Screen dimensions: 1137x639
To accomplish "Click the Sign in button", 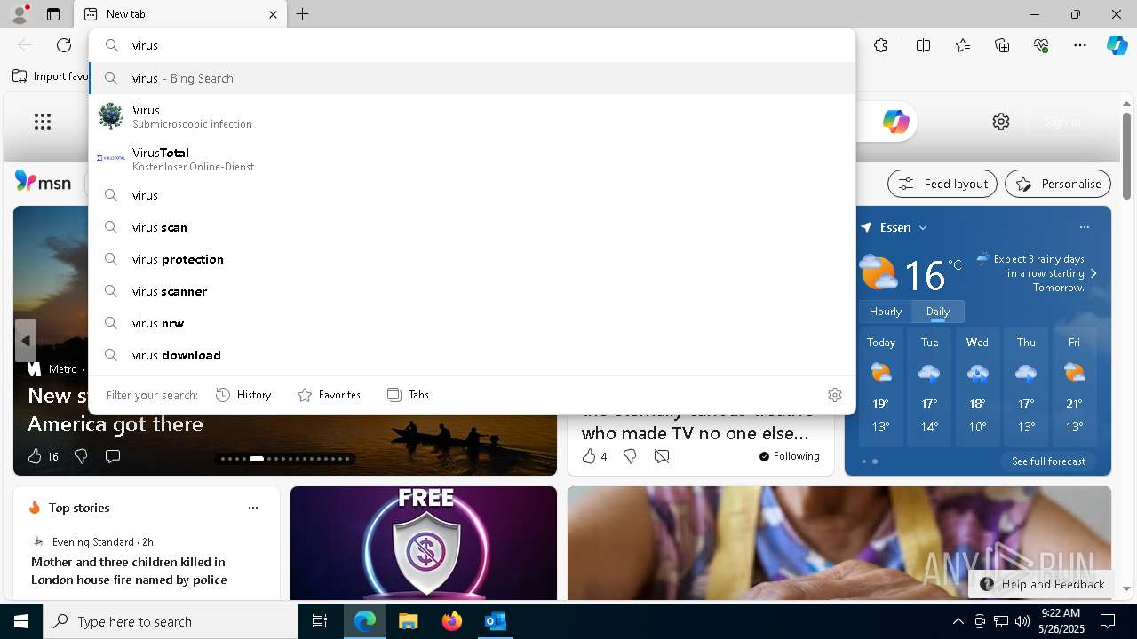I will [x=1062, y=122].
